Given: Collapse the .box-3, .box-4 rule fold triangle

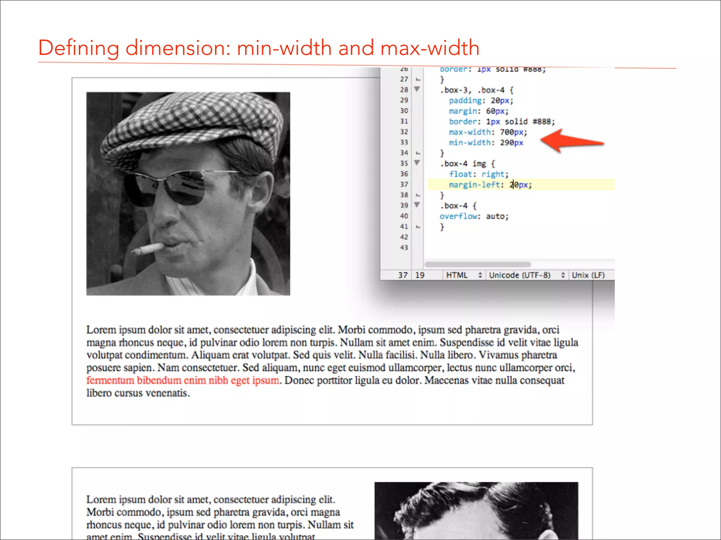Looking at the screenshot, I should (x=417, y=89).
